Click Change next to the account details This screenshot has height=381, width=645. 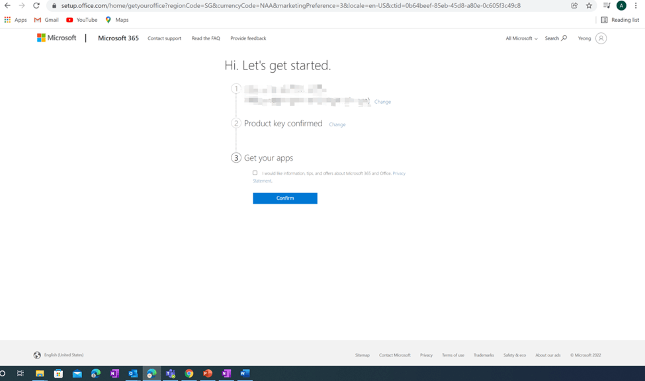coord(382,102)
